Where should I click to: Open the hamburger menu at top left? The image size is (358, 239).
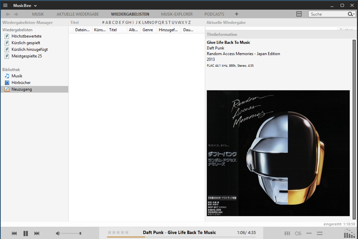5,5
